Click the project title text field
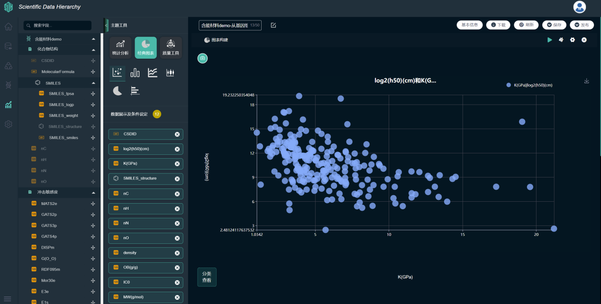This screenshot has height=304, width=601. (230, 25)
